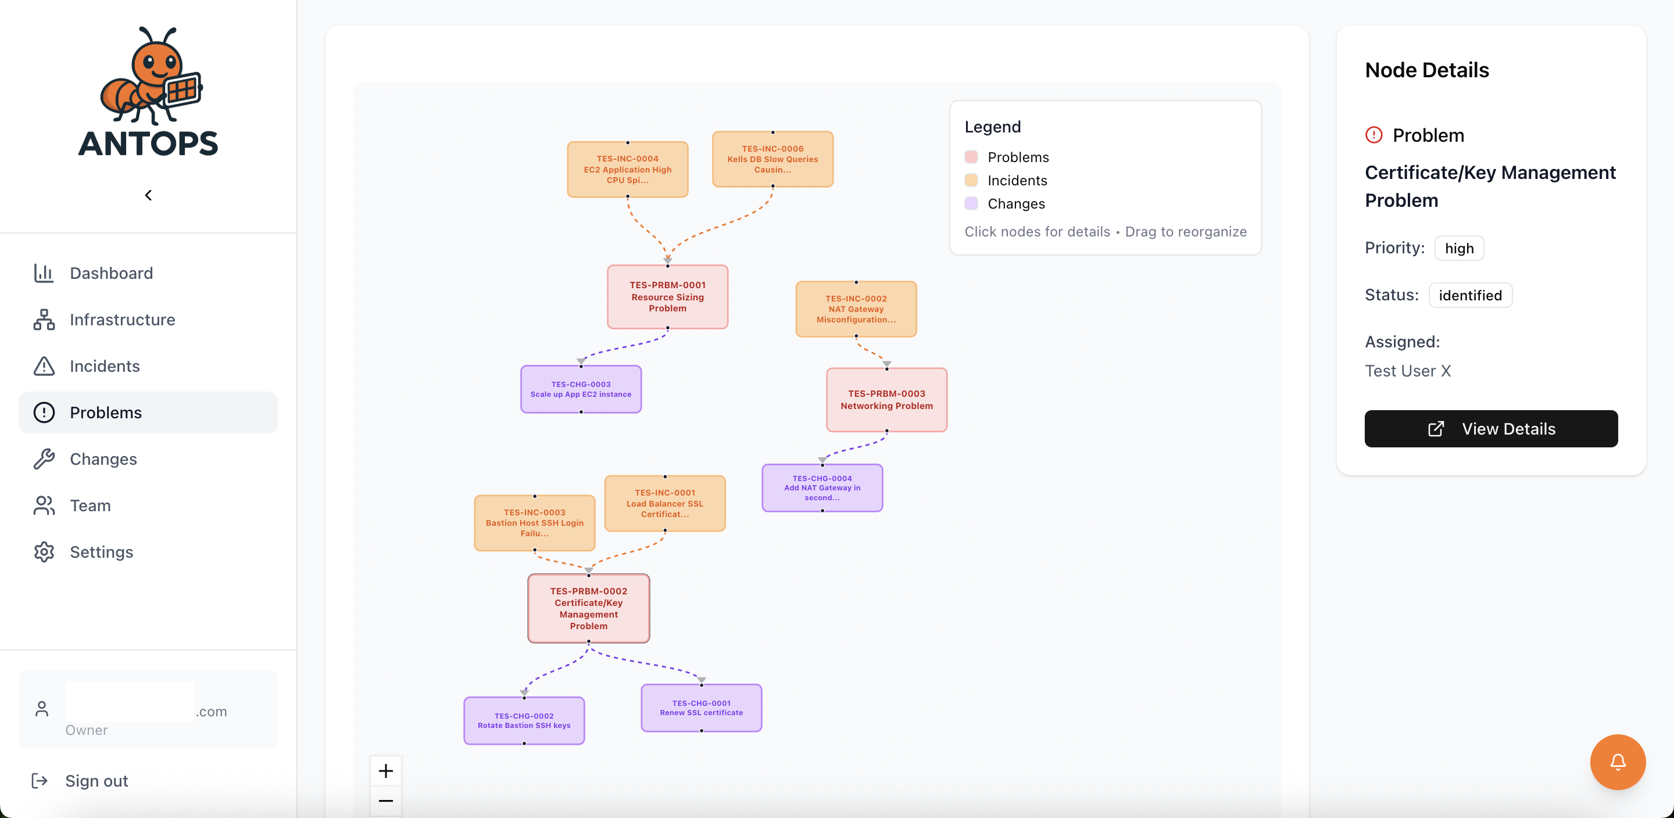Viewport: 1674px width, 818px height.
Task: Click the ANTOPS ant logo
Action: pos(149,91)
